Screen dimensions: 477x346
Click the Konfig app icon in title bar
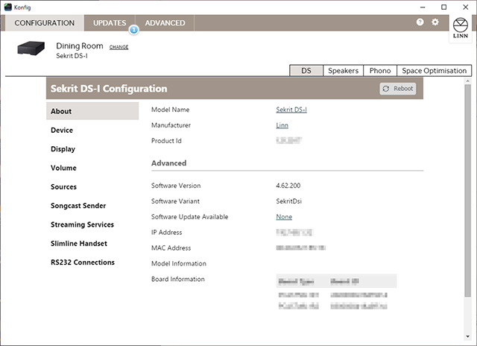(x=8, y=7)
